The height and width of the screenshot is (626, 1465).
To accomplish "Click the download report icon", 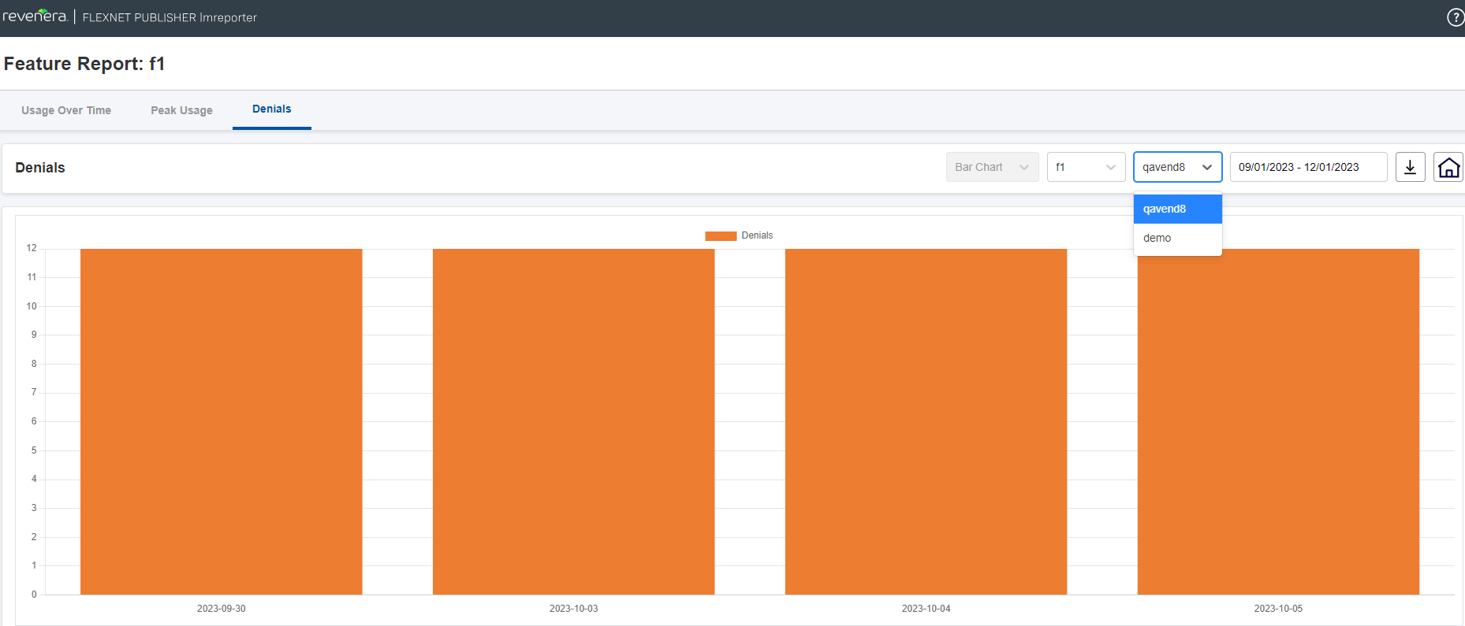I will (1410, 167).
